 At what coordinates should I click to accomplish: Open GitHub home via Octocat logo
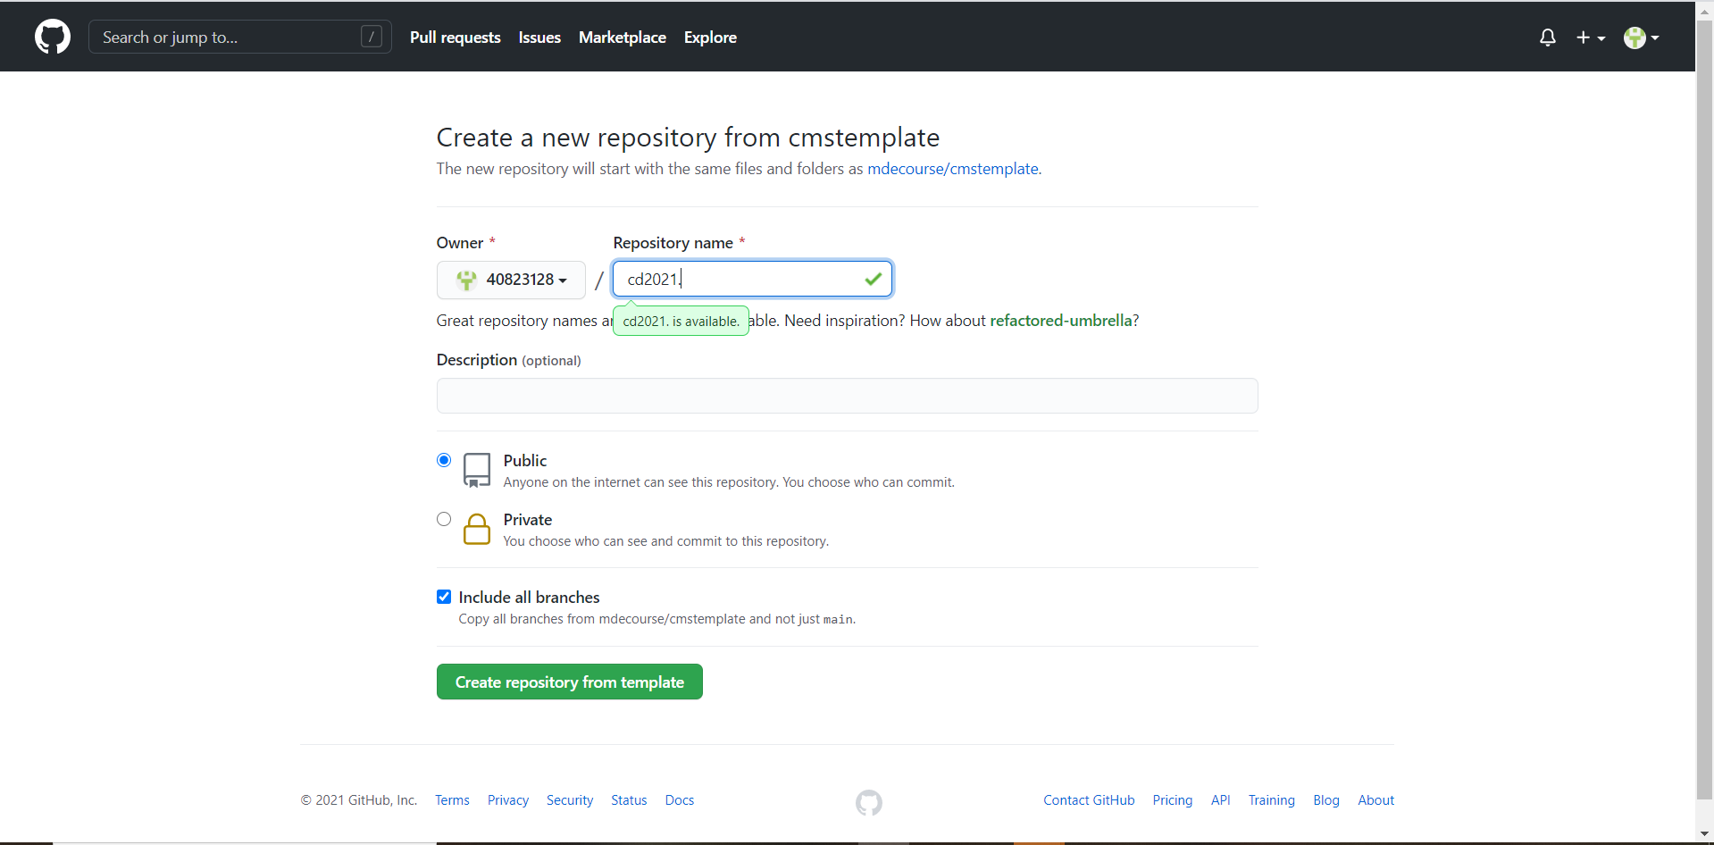pos(53,37)
